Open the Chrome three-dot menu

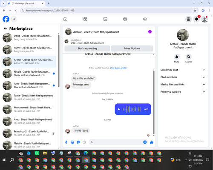(209, 11)
